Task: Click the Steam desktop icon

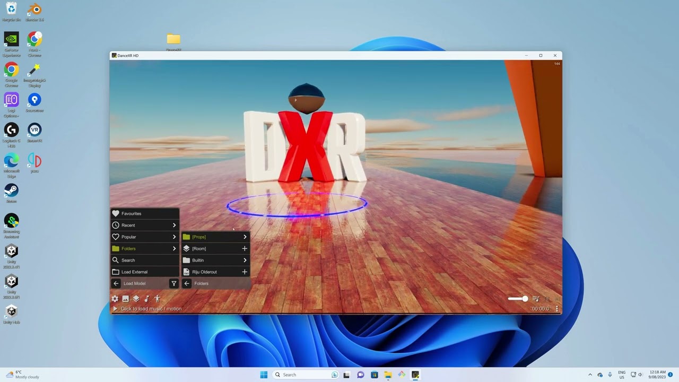Action: pos(11,193)
